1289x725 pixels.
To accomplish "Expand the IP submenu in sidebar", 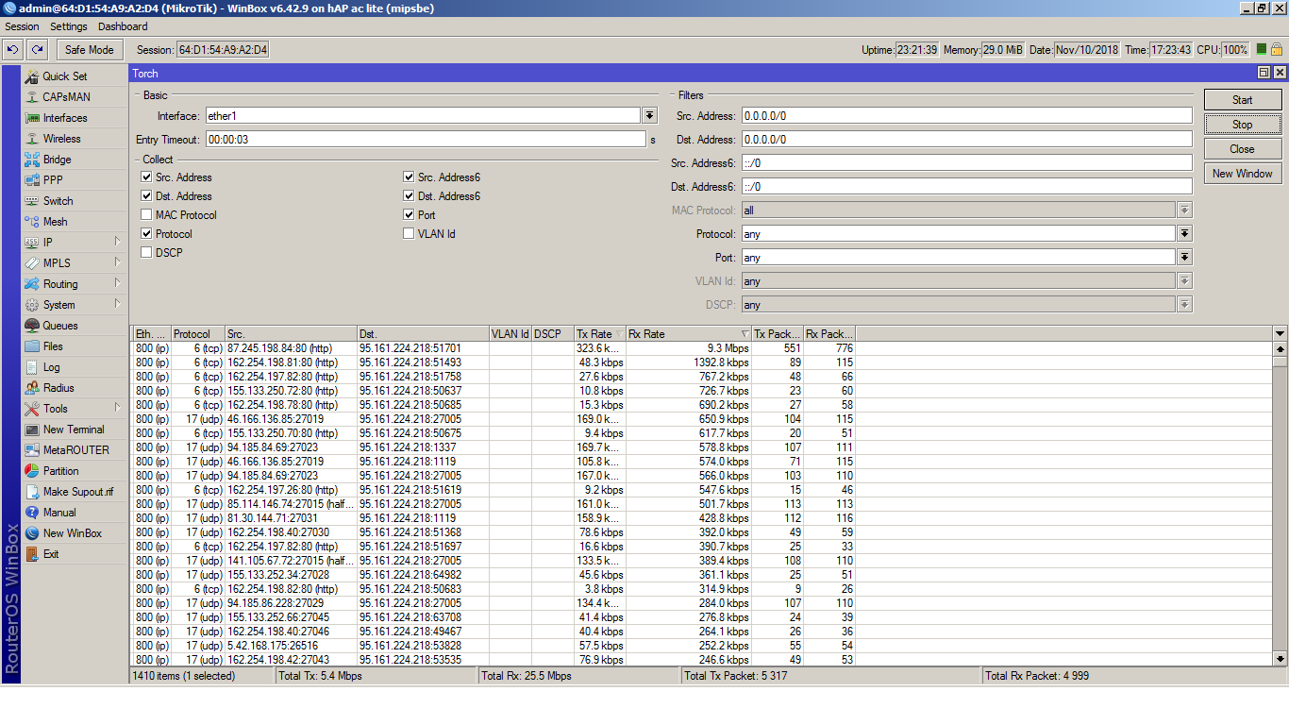I will [x=118, y=243].
